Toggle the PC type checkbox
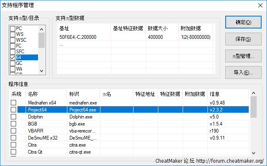 [13, 28]
